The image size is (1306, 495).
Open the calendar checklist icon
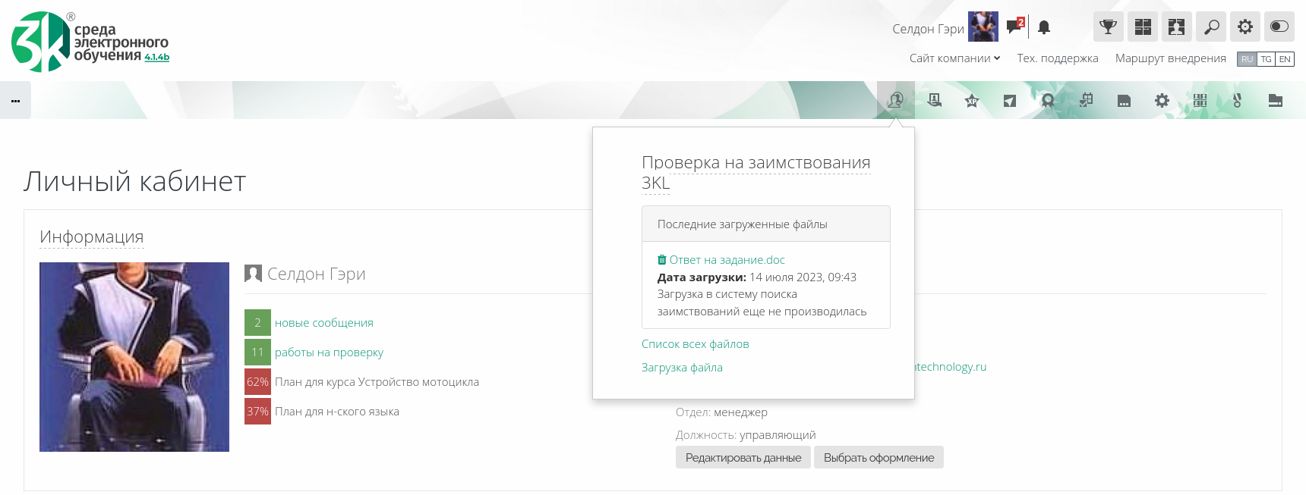click(x=1086, y=100)
